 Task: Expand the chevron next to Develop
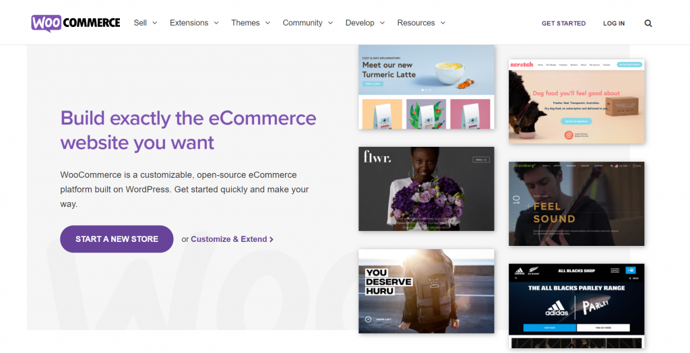pyautogui.click(x=382, y=23)
